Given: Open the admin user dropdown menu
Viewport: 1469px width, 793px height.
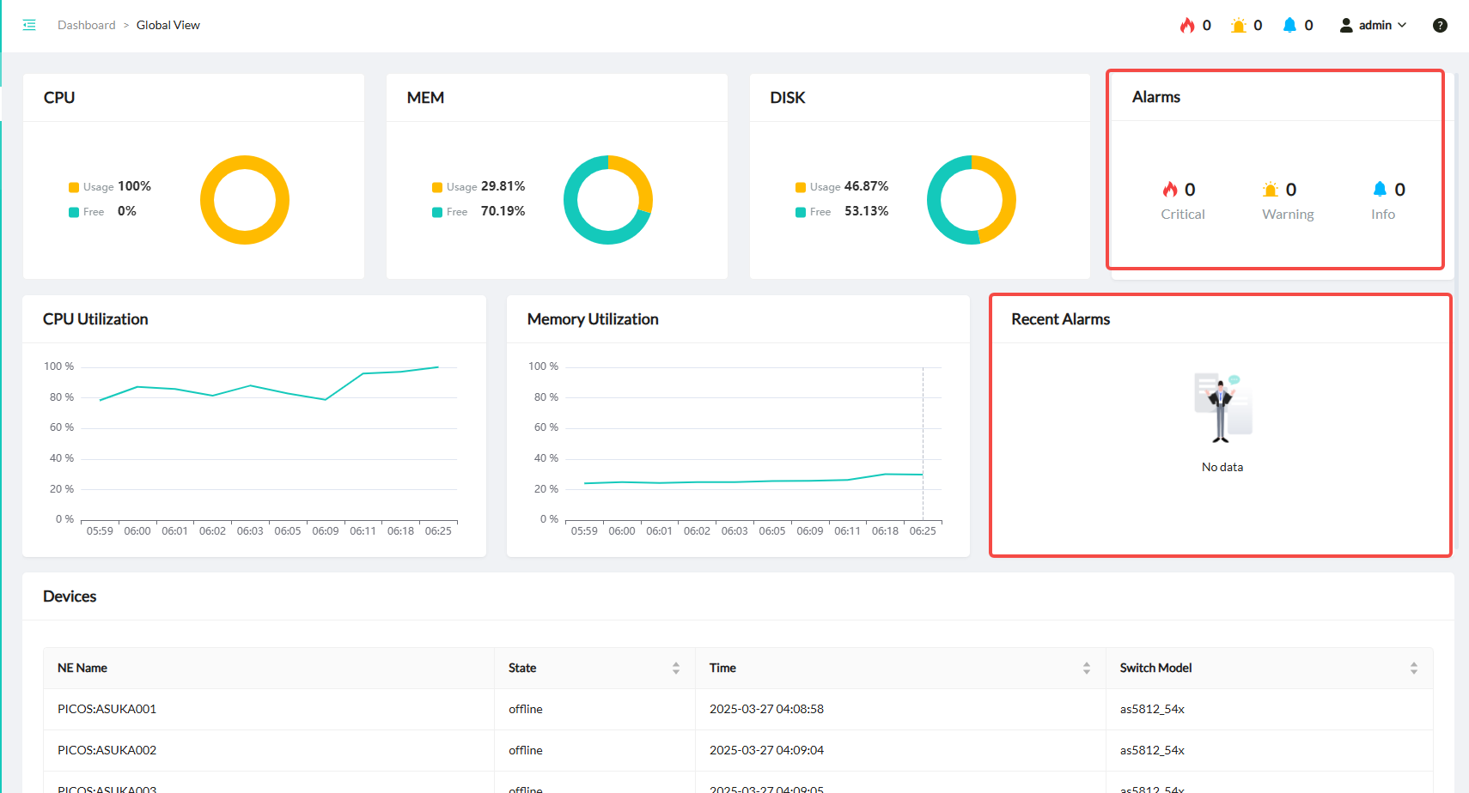Looking at the screenshot, I should 1373,25.
